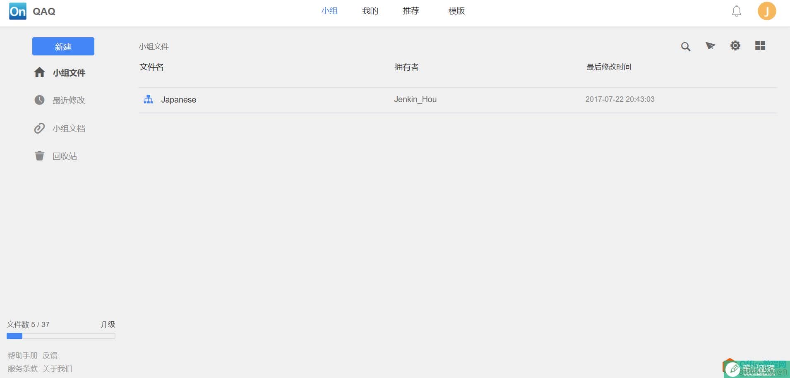Click the 文件名 column header
The width and height of the screenshot is (790, 378).
pyautogui.click(x=151, y=67)
